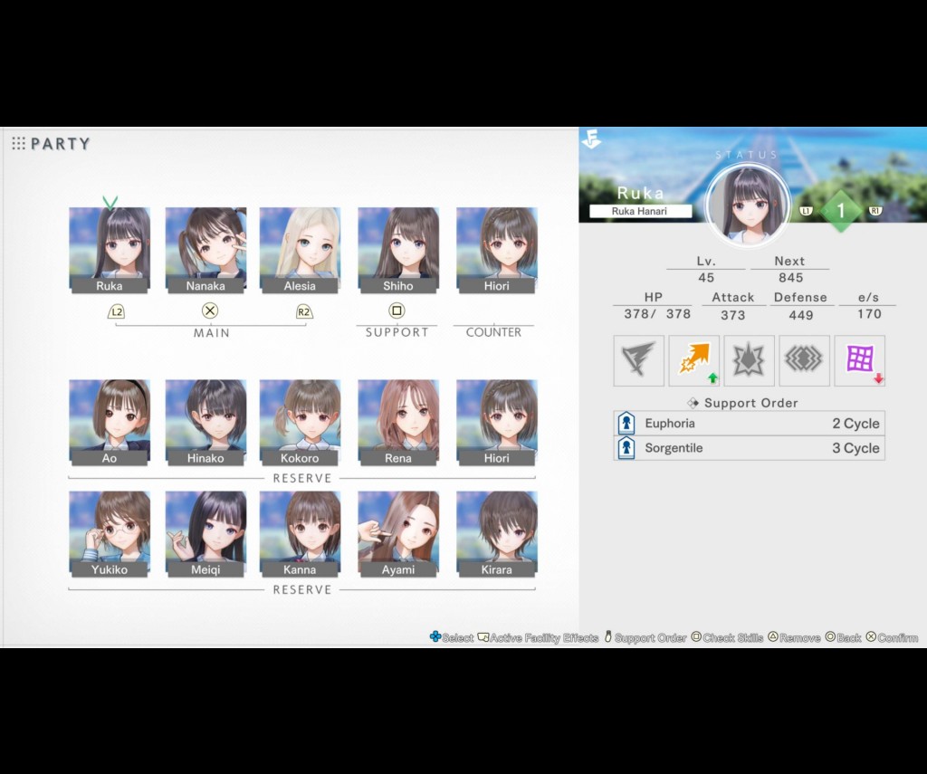927x774 pixels.
Task: Click the green diamond page 1 indicator
Action: (x=841, y=211)
